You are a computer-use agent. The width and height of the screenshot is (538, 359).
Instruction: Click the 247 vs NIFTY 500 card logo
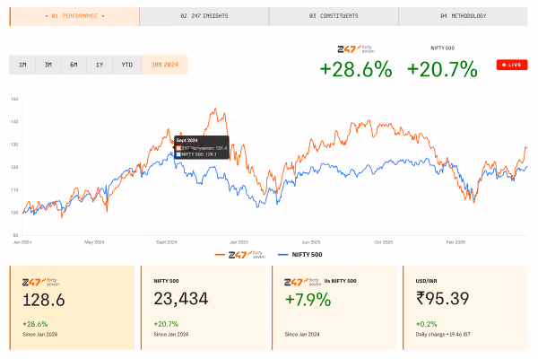tap(303, 282)
